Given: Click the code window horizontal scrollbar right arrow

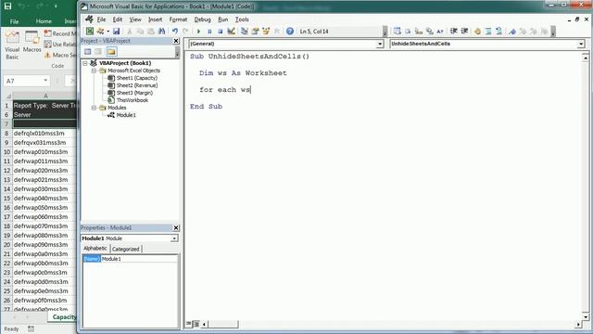Looking at the screenshot, I should pos(578,325).
